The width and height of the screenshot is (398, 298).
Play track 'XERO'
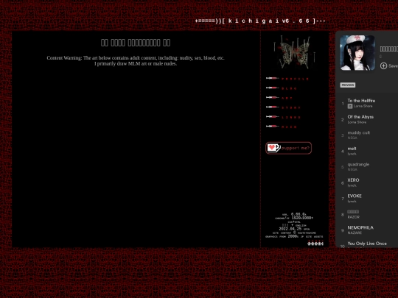pyautogui.click(x=353, y=180)
